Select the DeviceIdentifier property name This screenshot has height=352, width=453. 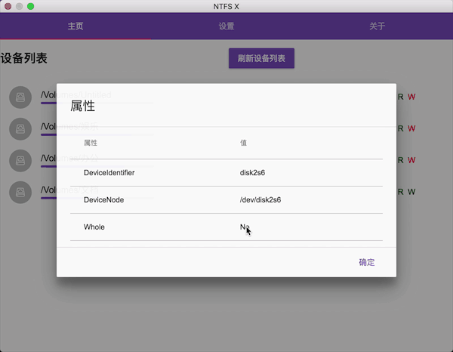point(109,173)
